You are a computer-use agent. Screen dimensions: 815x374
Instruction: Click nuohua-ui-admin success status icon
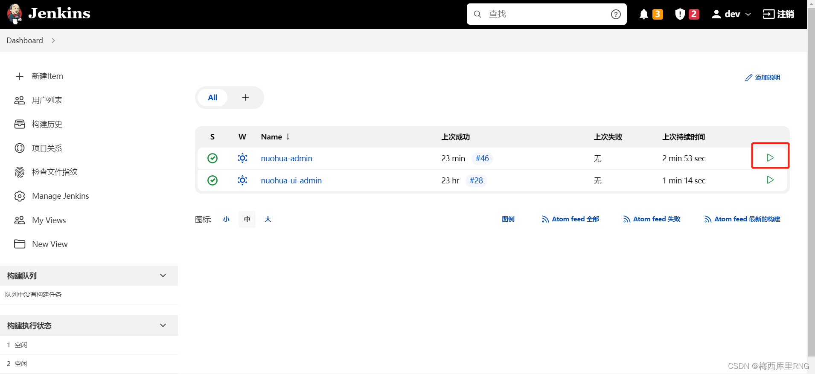[x=212, y=180]
